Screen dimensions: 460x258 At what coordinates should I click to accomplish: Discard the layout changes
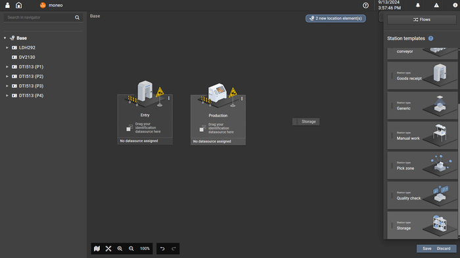tap(444, 249)
